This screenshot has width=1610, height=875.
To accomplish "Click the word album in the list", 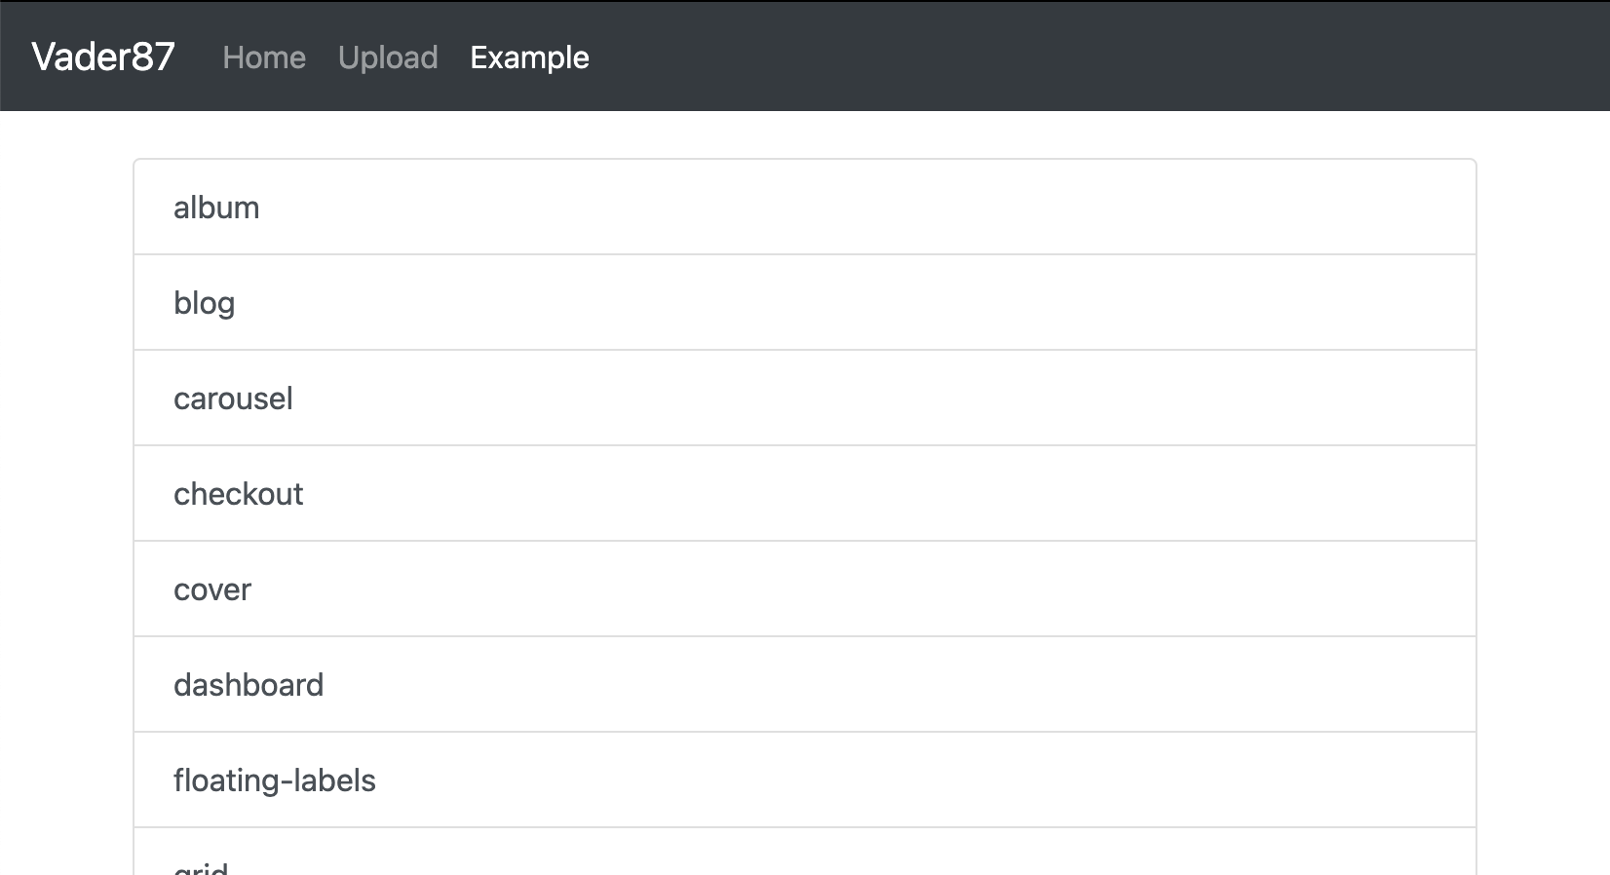I will click(216, 208).
